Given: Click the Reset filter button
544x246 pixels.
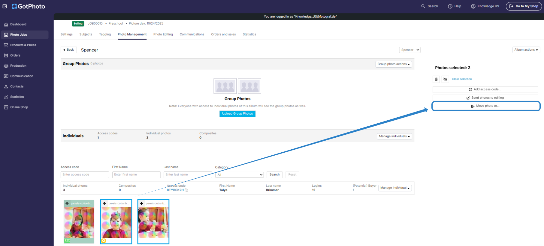Looking at the screenshot, I should tap(292, 175).
